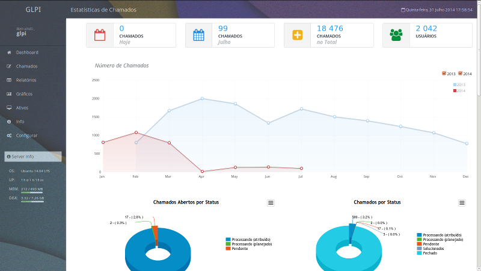Open menu for Chamados Abertos por Status chart
This screenshot has width=481, height=271.
[x=271, y=203]
